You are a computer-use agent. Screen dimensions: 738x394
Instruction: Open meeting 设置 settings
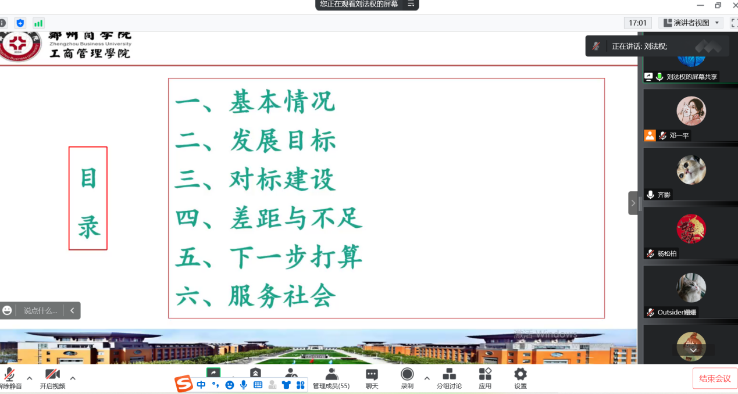point(520,378)
